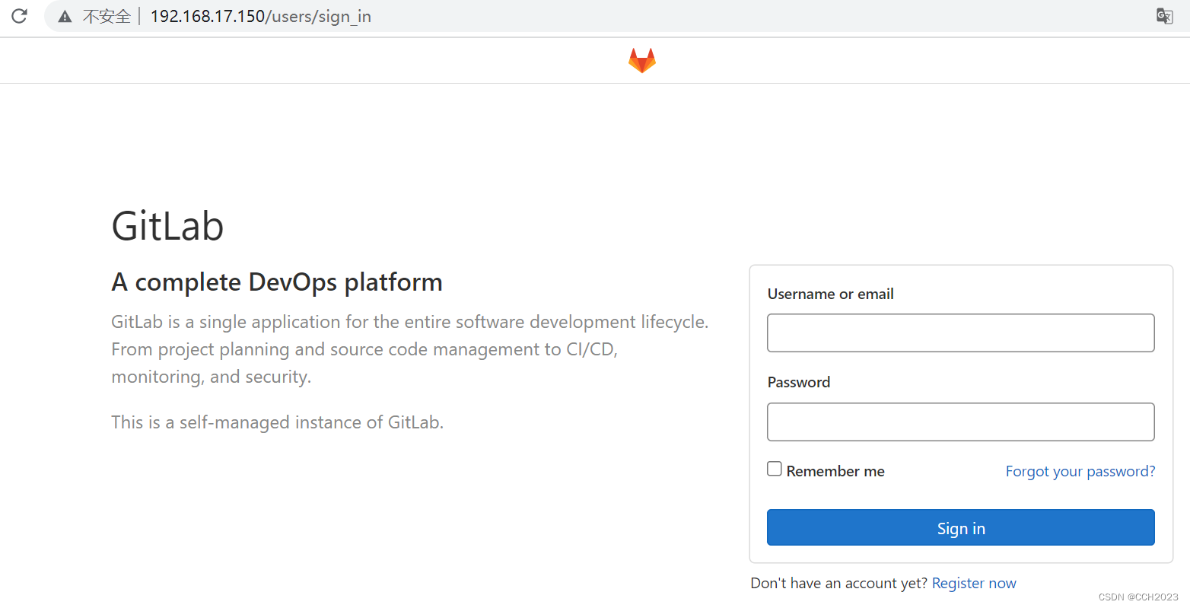Image resolution: width=1190 pixels, height=608 pixels.
Task: Select the URL in the address bar
Action: coord(260,15)
